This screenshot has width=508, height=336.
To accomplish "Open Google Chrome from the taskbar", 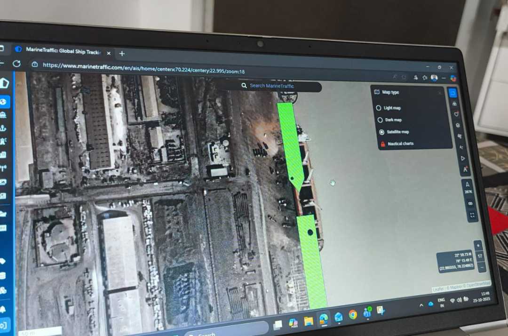I will pos(353,315).
